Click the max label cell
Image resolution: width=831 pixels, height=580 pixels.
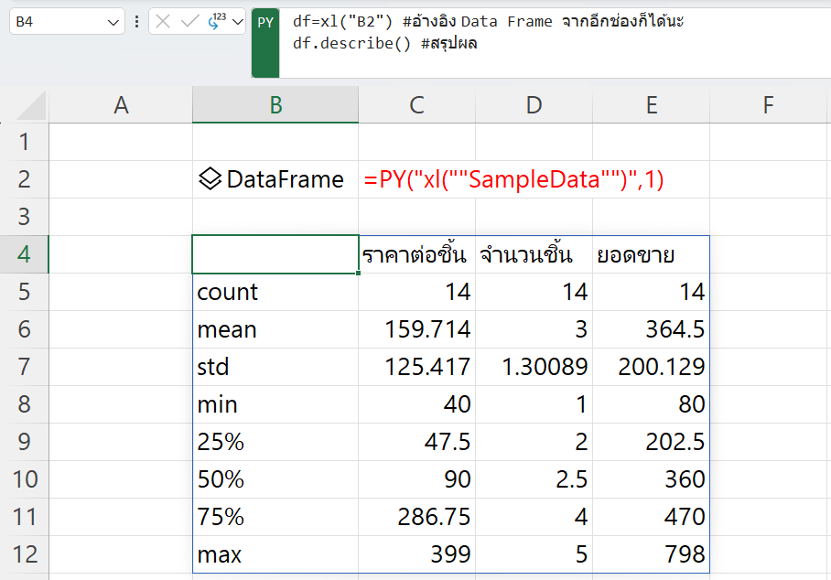click(275, 554)
